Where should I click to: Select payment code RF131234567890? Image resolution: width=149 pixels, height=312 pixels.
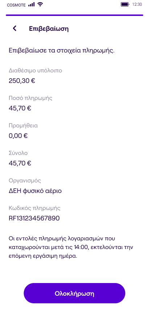click(x=34, y=219)
